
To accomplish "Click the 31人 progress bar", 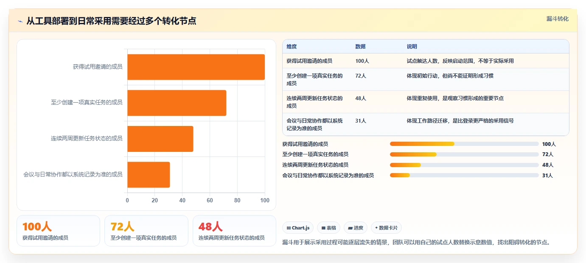I will [464, 175].
